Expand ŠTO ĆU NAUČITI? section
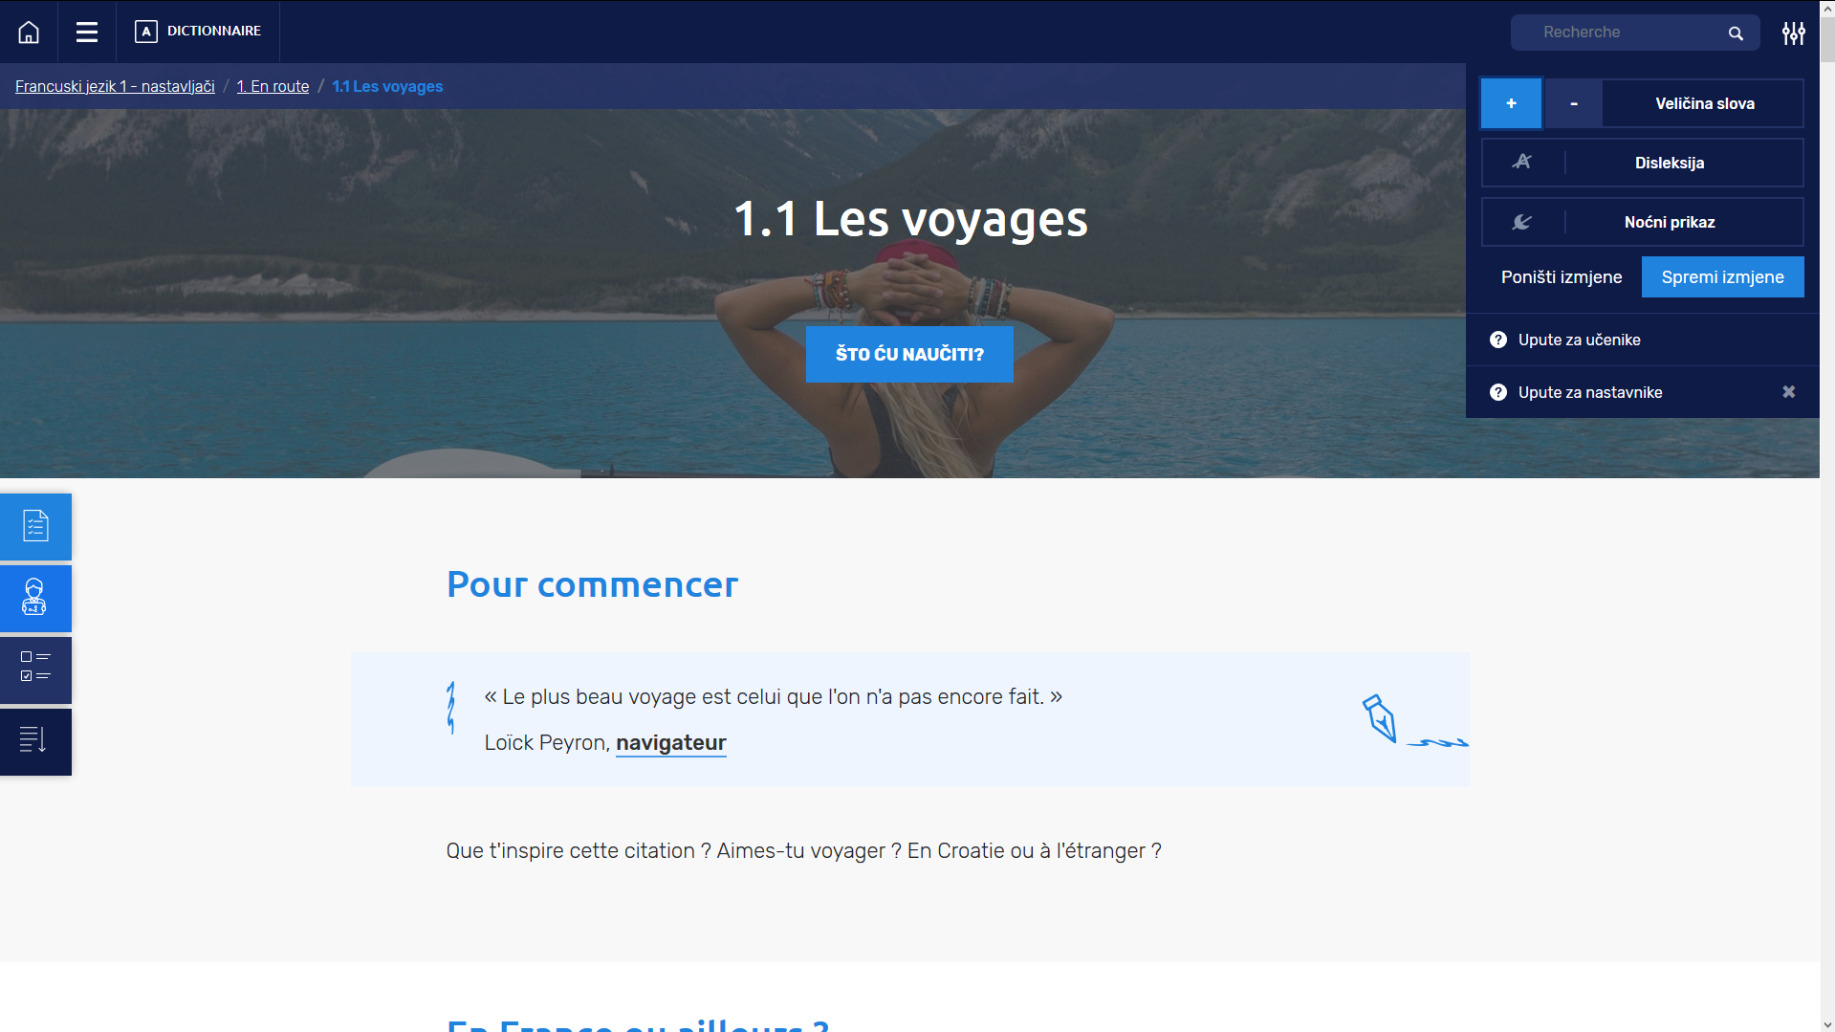This screenshot has width=1835, height=1032. [x=909, y=354]
